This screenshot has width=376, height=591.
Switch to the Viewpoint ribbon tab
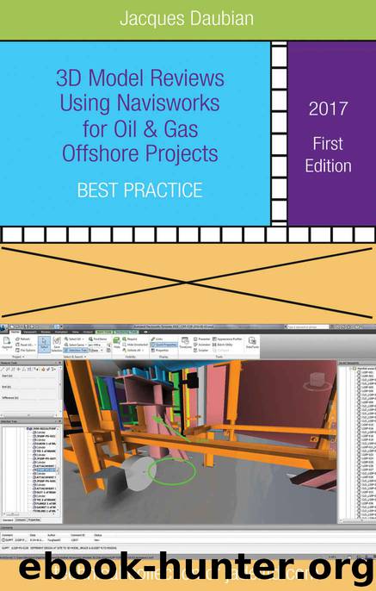tap(30, 332)
